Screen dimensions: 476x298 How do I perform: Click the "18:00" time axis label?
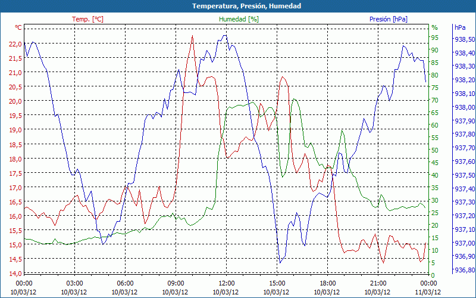[x=327, y=284]
